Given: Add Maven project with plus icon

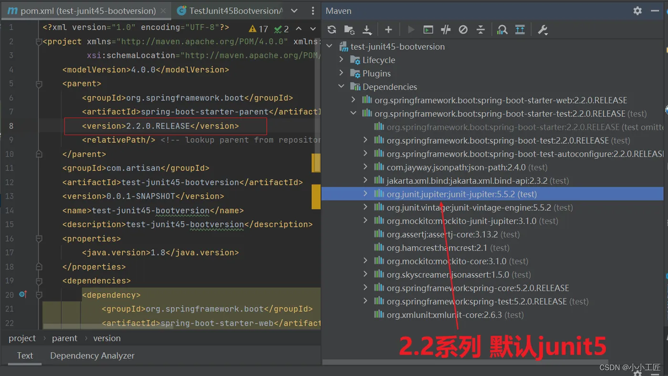Looking at the screenshot, I should 388,30.
